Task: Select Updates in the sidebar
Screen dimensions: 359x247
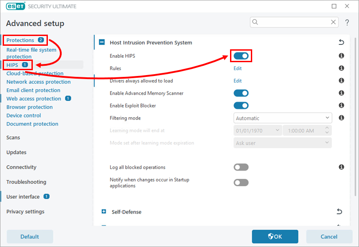Action: tap(16, 152)
